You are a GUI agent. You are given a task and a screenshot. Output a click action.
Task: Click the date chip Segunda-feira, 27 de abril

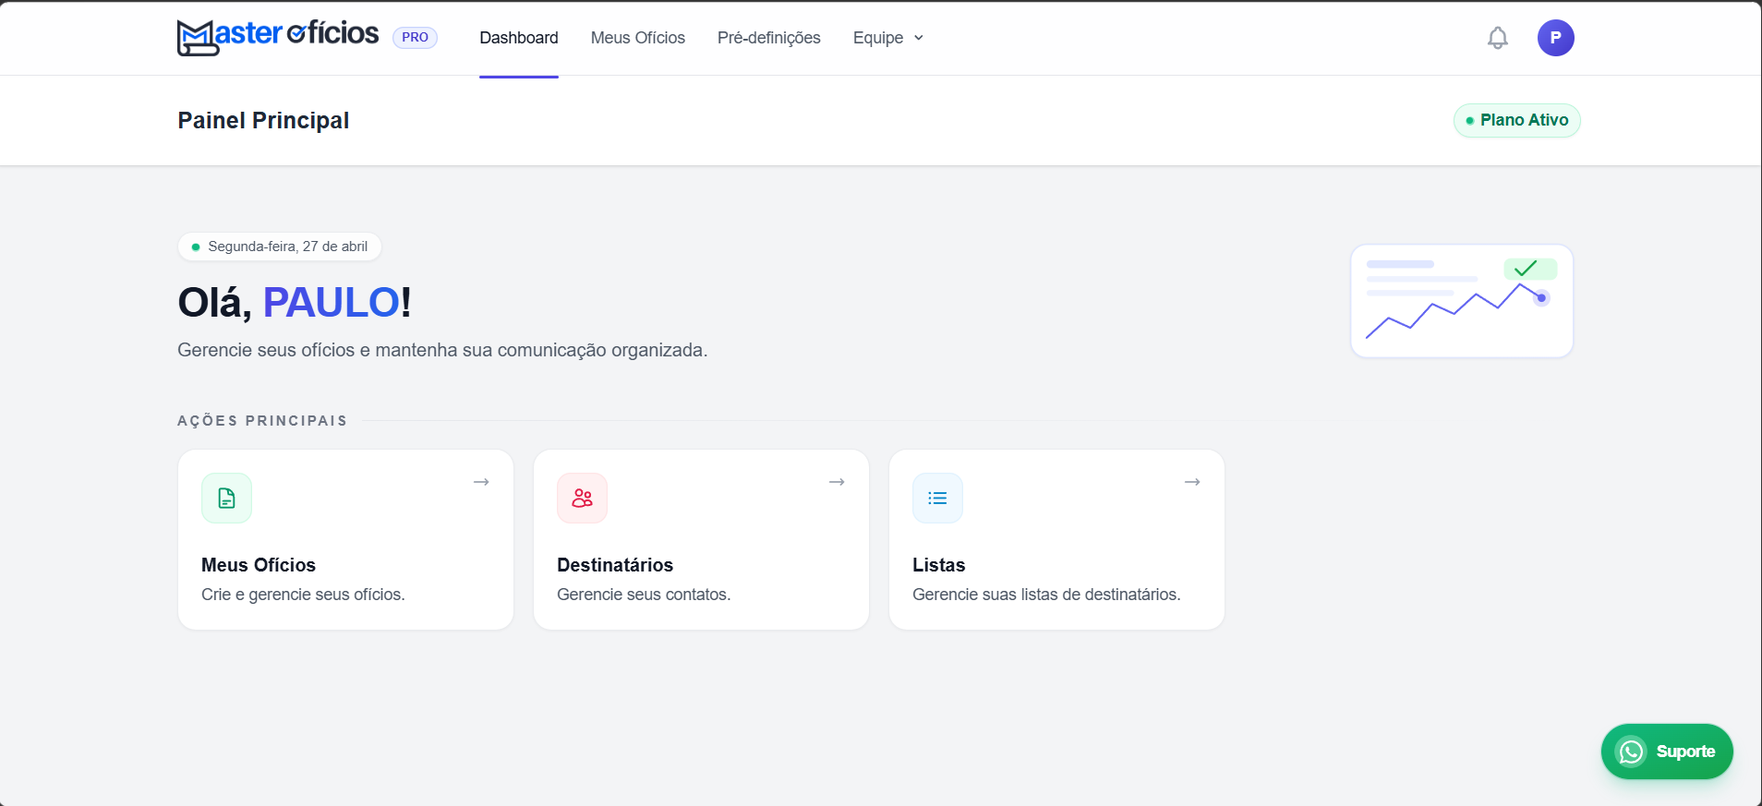coord(280,247)
